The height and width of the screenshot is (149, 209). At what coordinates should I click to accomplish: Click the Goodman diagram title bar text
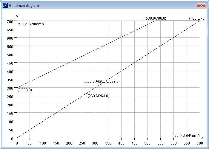(24, 6)
